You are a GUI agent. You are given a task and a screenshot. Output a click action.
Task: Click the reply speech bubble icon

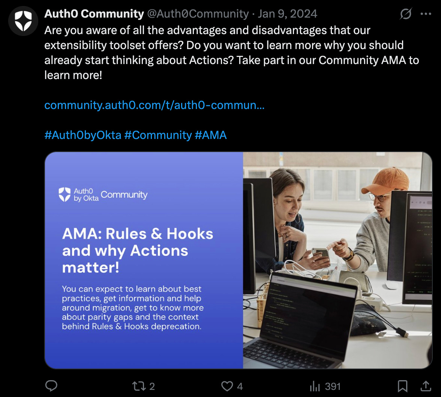pyautogui.click(x=51, y=386)
